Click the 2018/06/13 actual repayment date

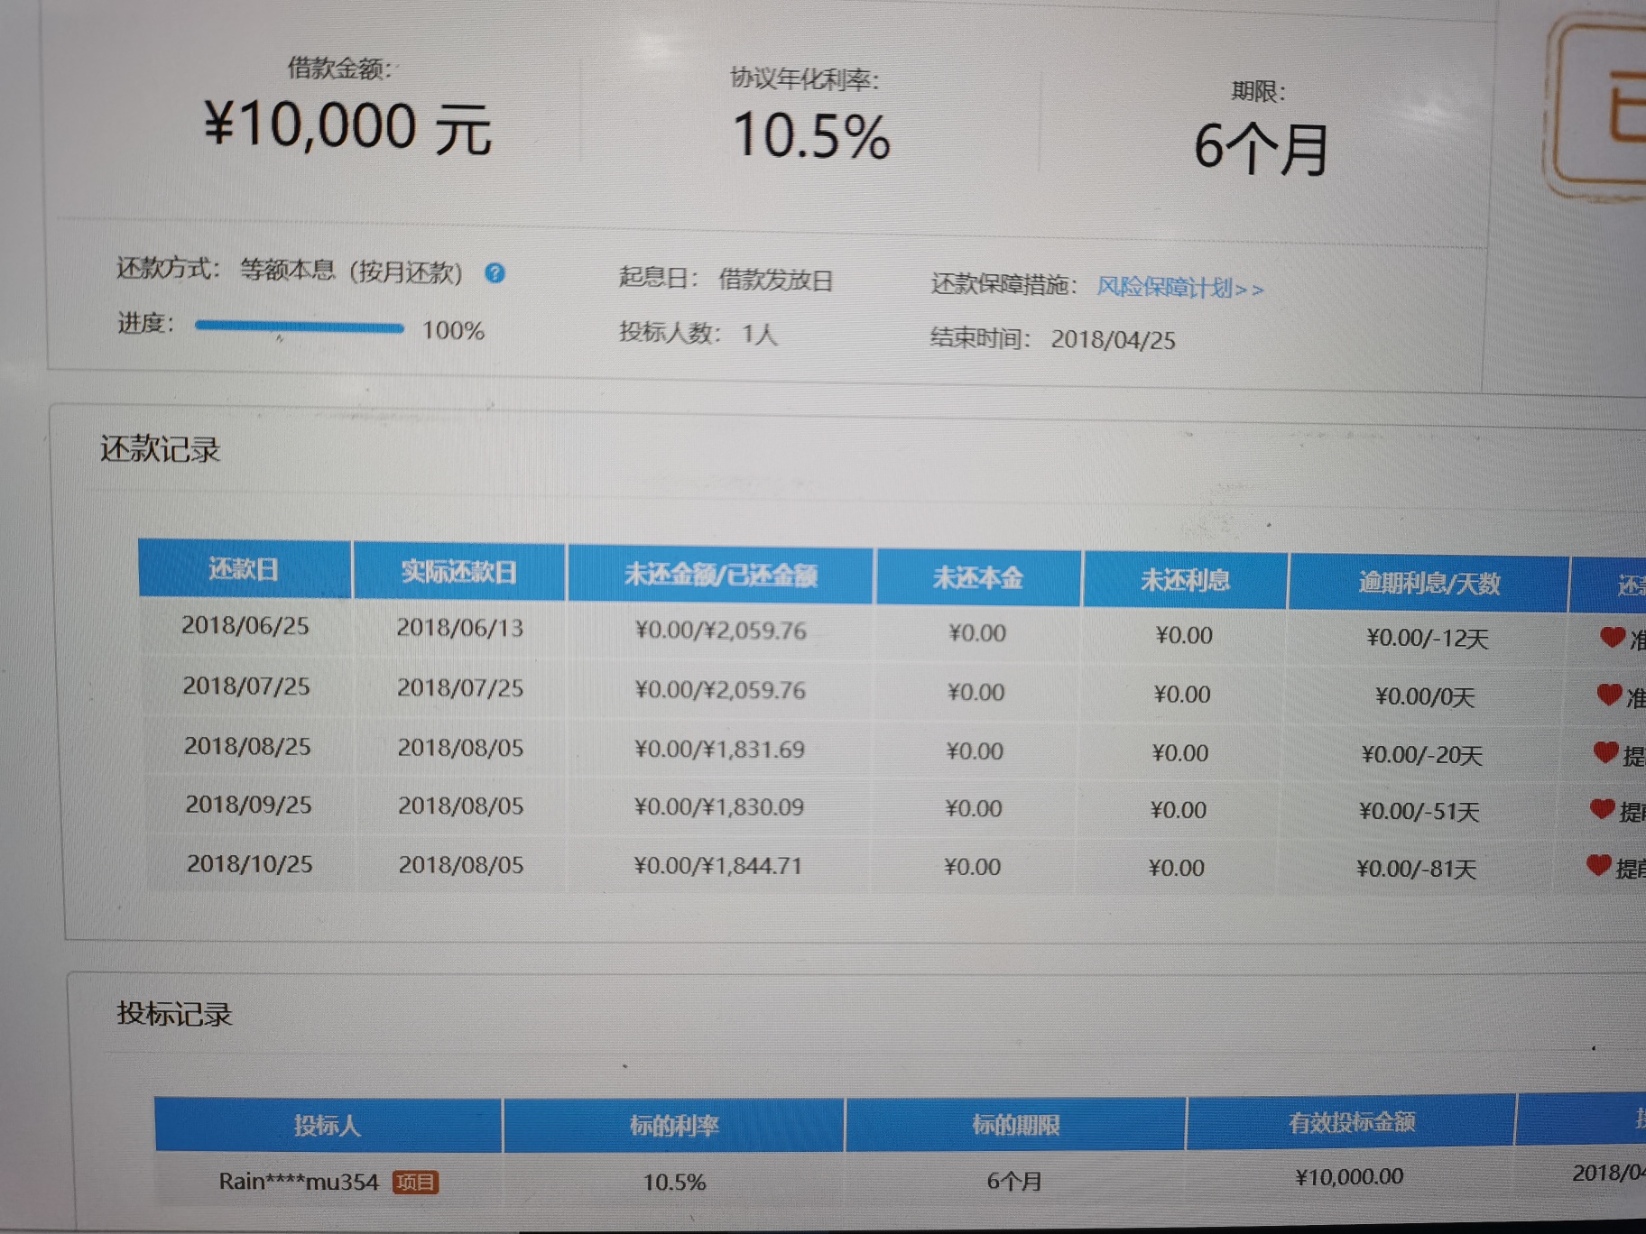[x=459, y=628]
